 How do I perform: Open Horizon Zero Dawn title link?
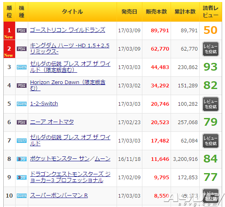pos(68,85)
